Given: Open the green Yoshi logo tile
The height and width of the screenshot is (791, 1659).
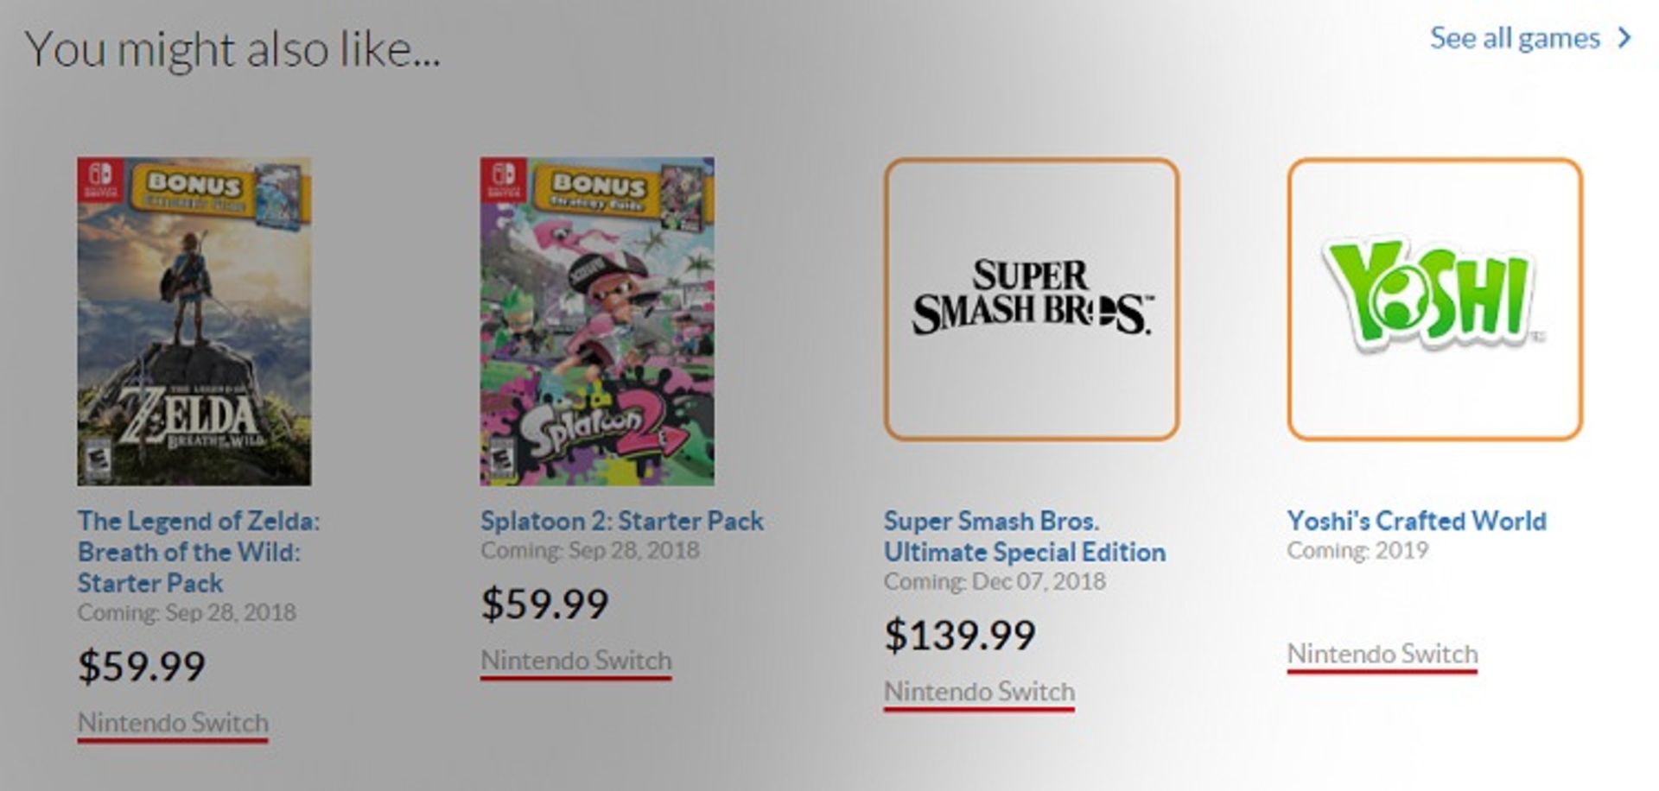Looking at the screenshot, I should 1434,299.
